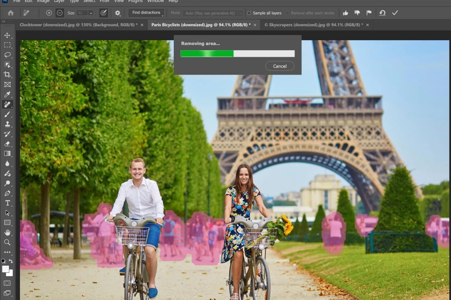The width and height of the screenshot is (451, 300).
Task: Click the flag report icon
Action: 369,13
